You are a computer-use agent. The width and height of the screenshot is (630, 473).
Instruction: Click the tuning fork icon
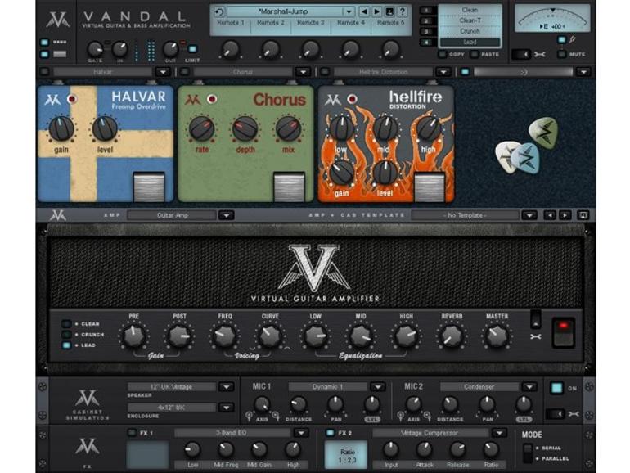pos(573,39)
